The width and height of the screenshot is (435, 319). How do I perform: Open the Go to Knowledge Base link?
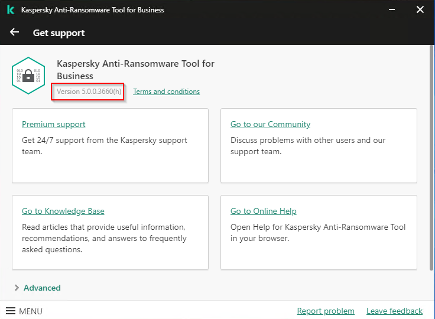pos(63,211)
